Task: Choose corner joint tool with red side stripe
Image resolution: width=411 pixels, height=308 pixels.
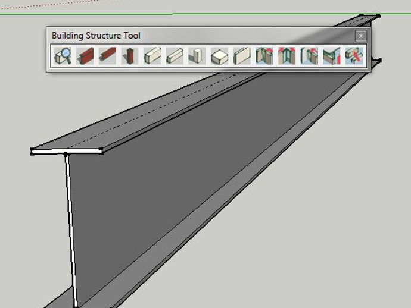Action: 331,56
